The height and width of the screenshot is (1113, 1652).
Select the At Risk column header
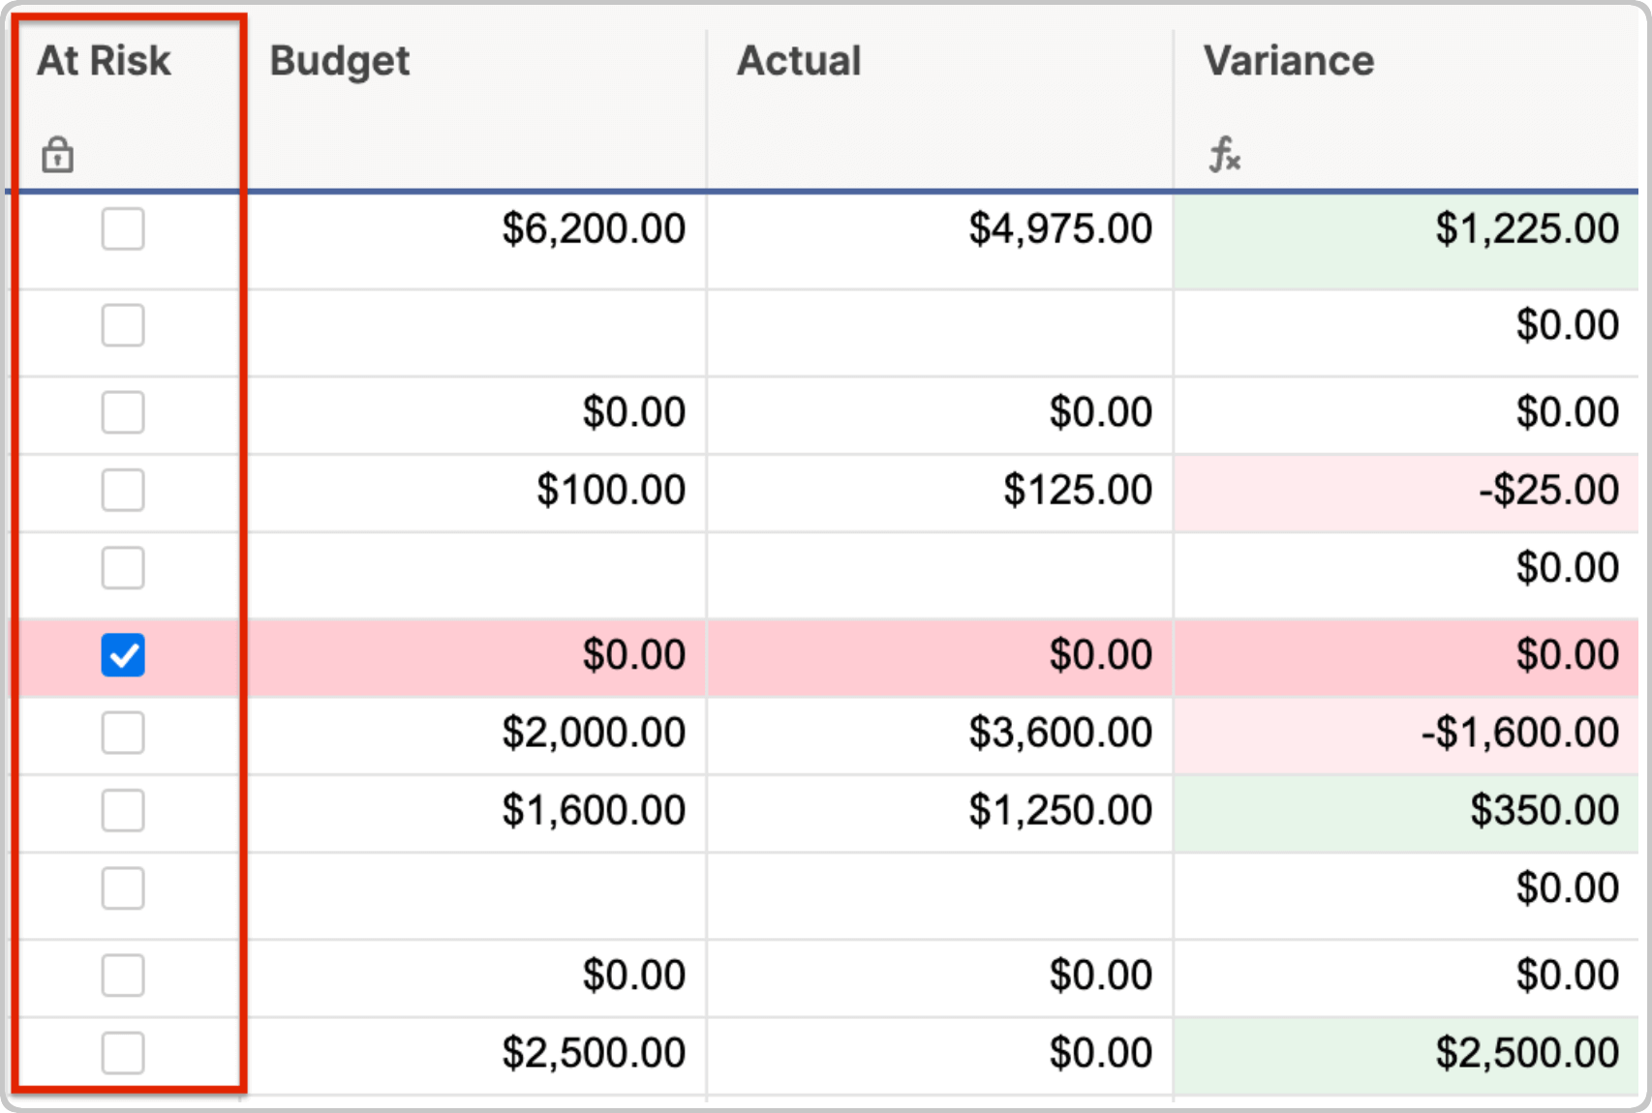click(105, 61)
